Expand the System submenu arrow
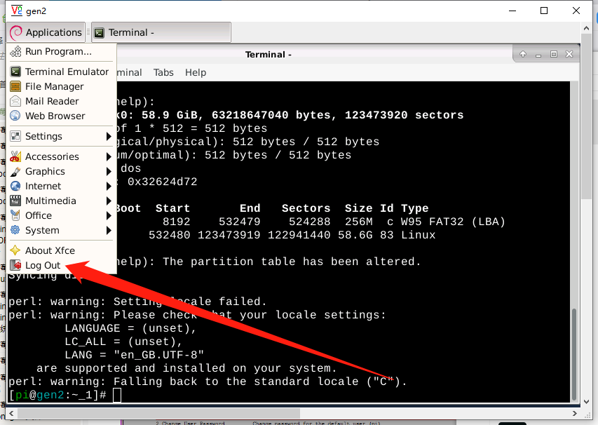The width and height of the screenshot is (598, 425). 109,231
